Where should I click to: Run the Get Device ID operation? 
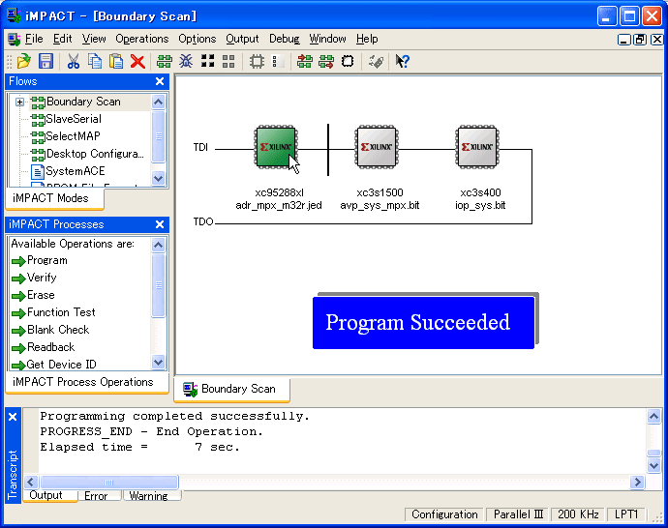point(61,365)
